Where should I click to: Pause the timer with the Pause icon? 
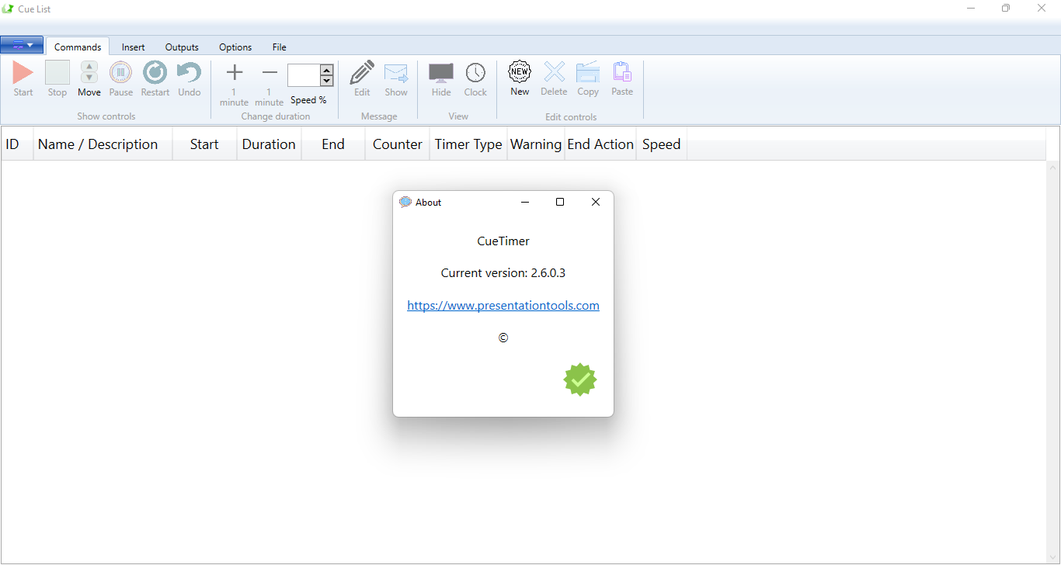(x=120, y=73)
